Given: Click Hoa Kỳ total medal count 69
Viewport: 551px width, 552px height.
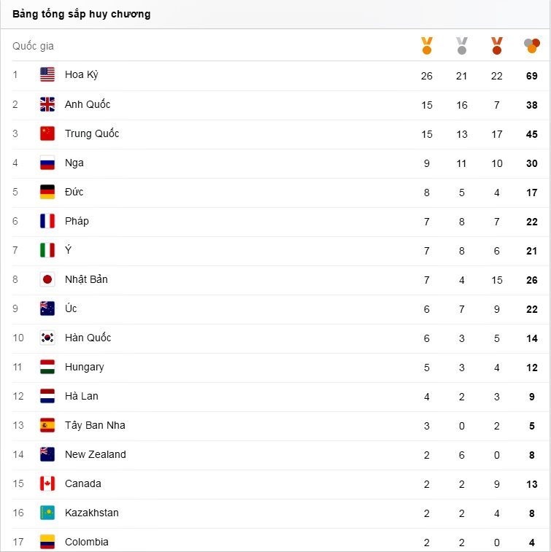Looking at the screenshot, I should [532, 76].
